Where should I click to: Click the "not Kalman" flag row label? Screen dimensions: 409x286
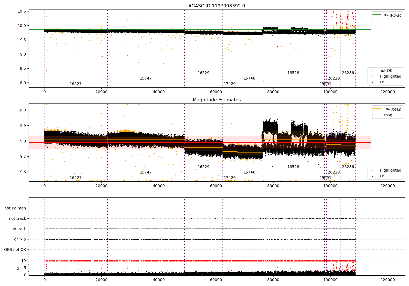point(15,208)
